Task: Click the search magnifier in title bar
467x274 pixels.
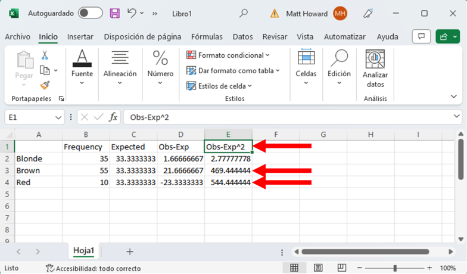Action: pos(244,13)
